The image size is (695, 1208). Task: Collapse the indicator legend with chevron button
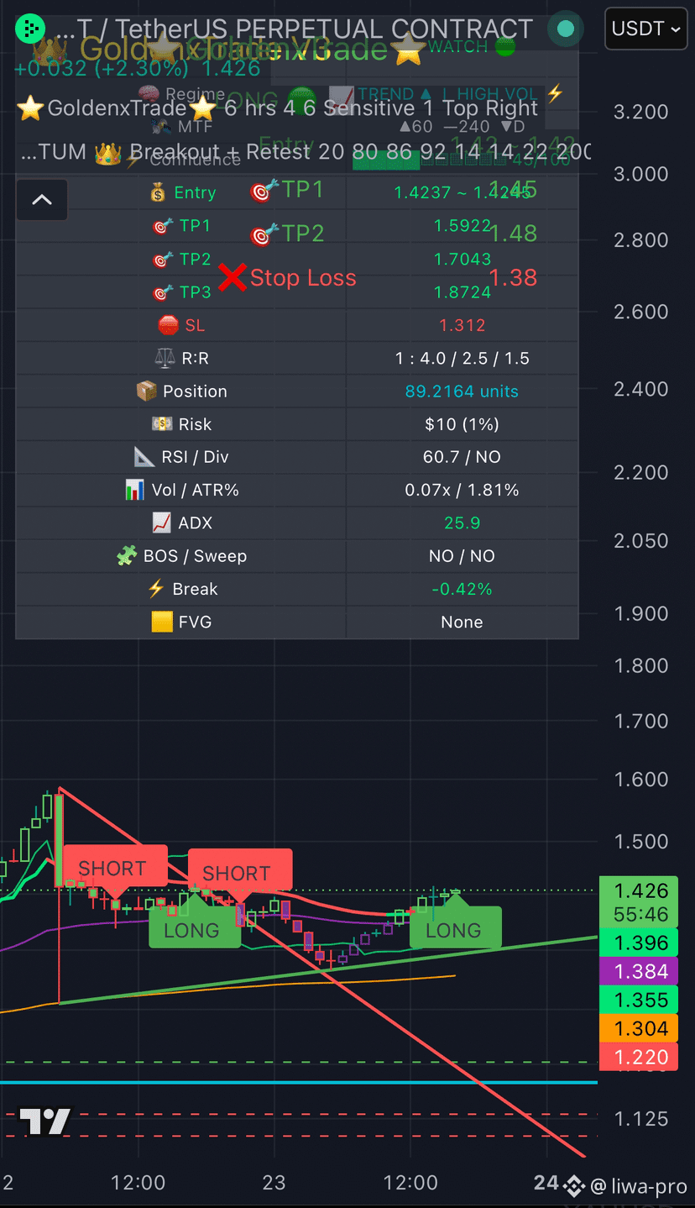click(x=41, y=200)
